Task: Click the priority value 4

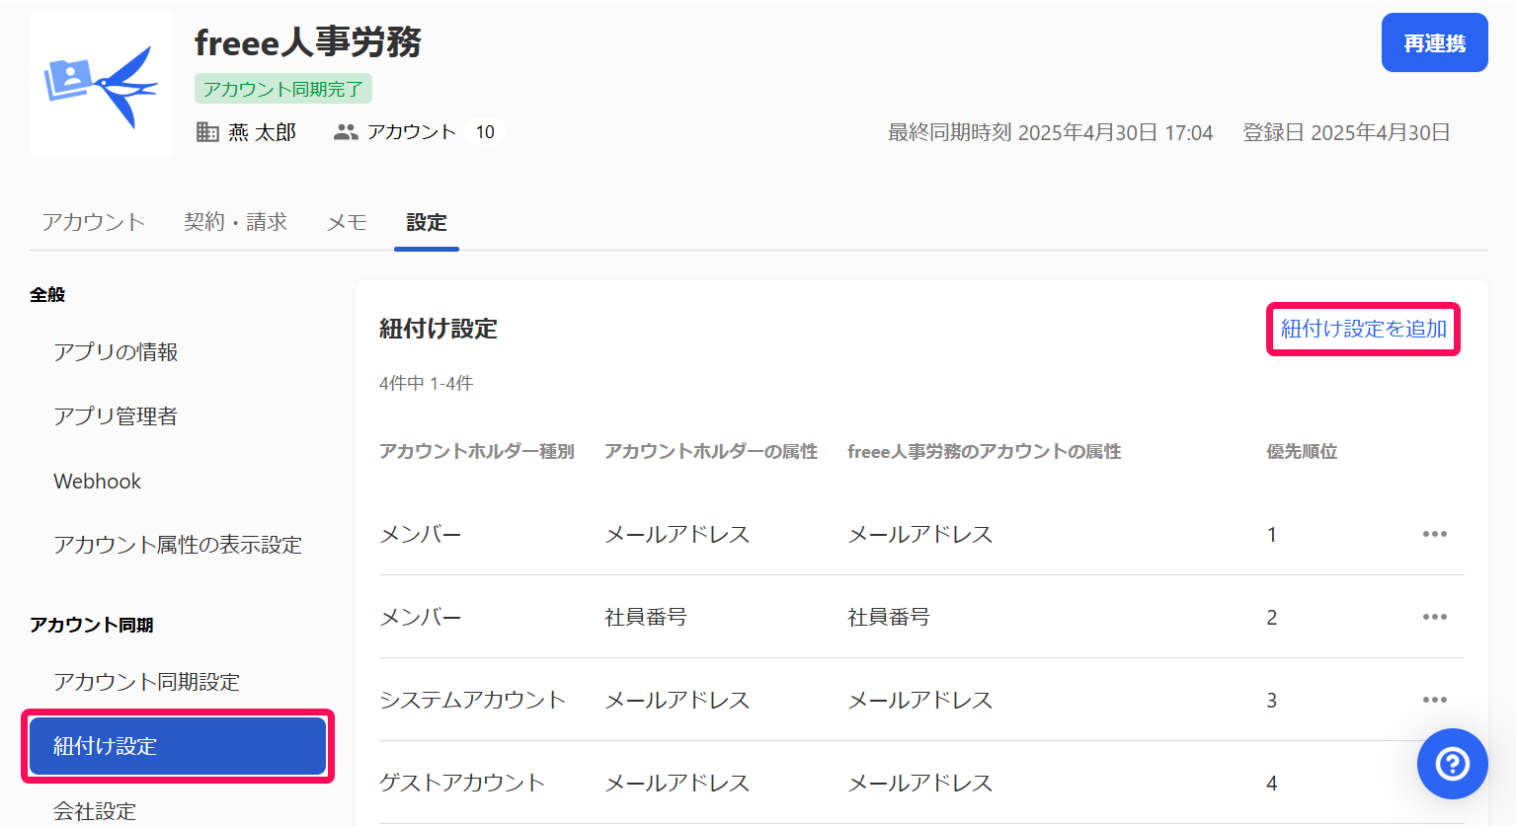Action: (1272, 783)
